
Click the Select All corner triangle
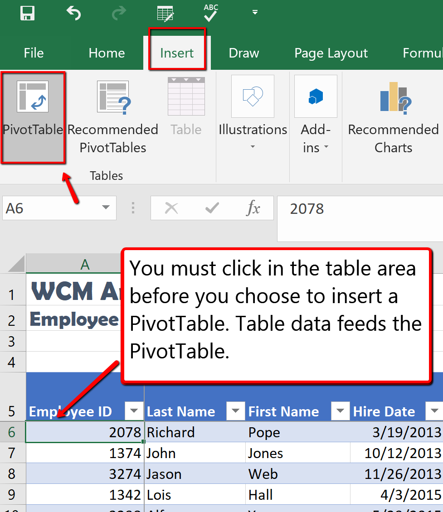[16, 264]
